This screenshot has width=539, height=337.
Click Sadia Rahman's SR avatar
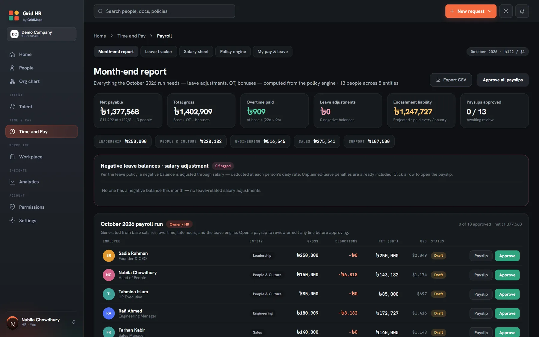(109, 256)
